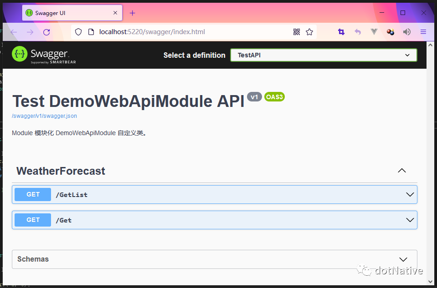
Task: Click the page info document icon
Action: pos(91,32)
